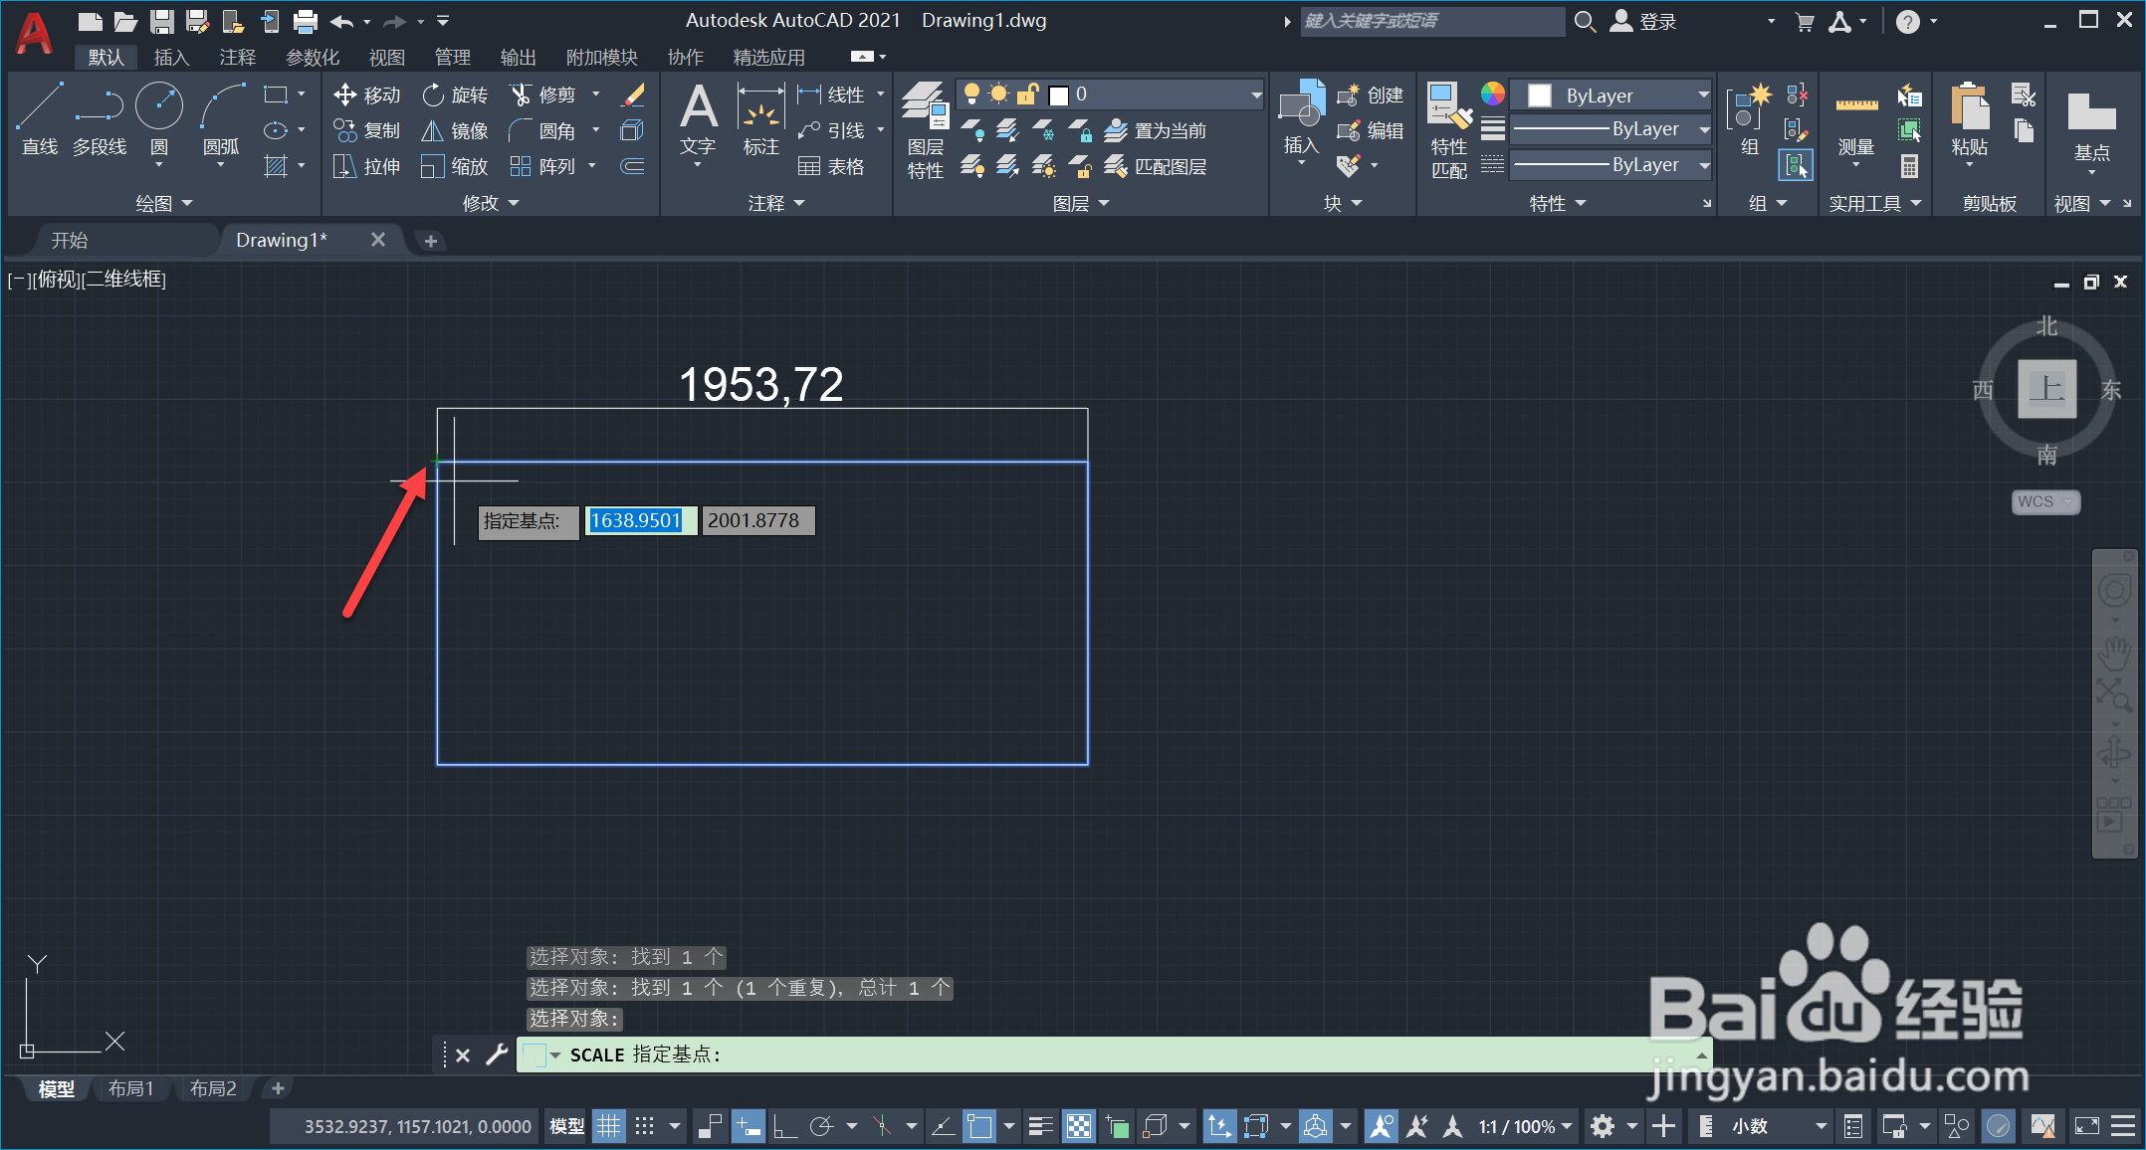Expand the Draw (绘图) panel

click(163, 203)
